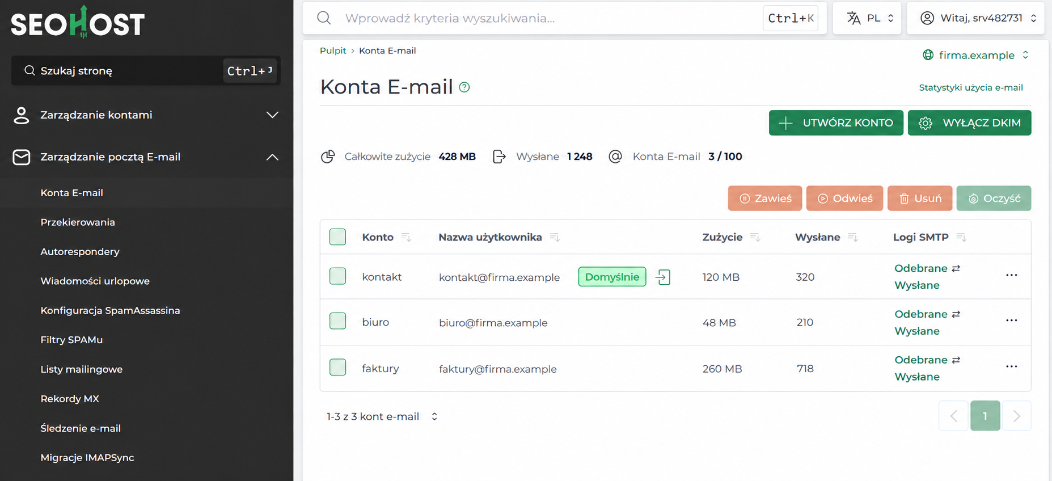The width and height of the screenshot is (1052, 481).
Task: Open Przekierowania in the sidebar
Action: point(78,222)
